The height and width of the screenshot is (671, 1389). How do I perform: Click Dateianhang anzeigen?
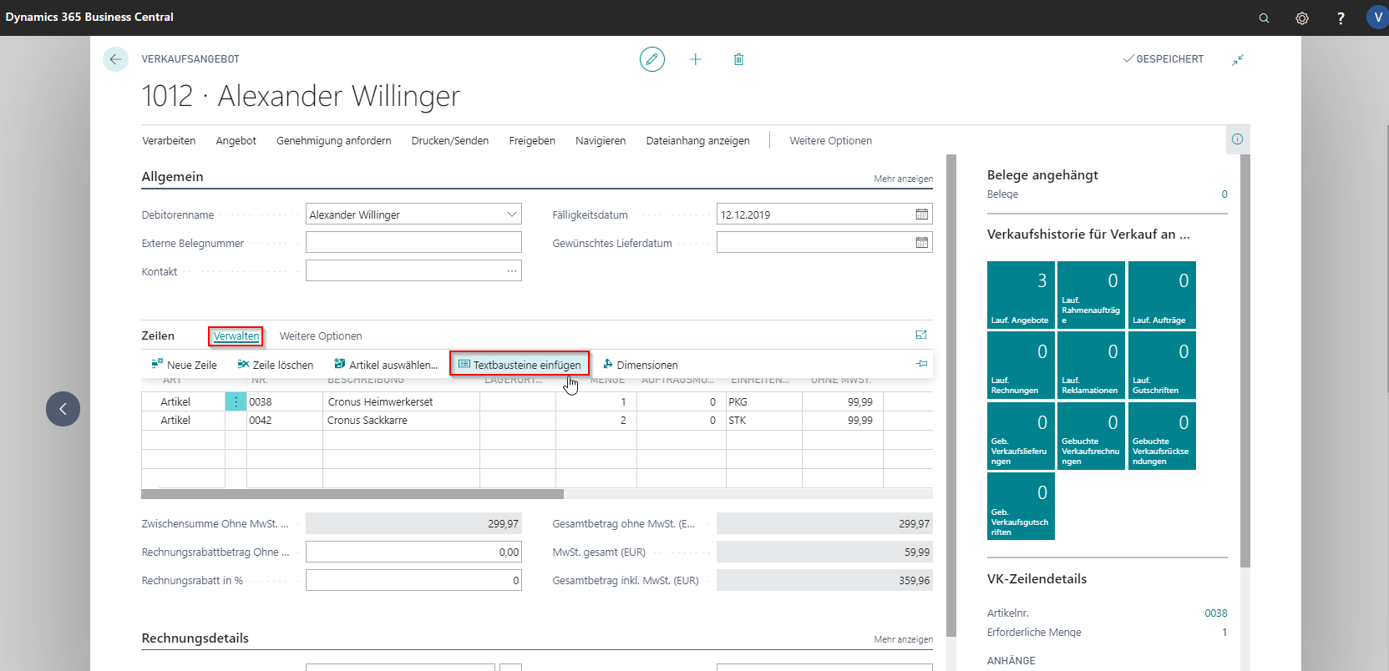coord(697,140)
